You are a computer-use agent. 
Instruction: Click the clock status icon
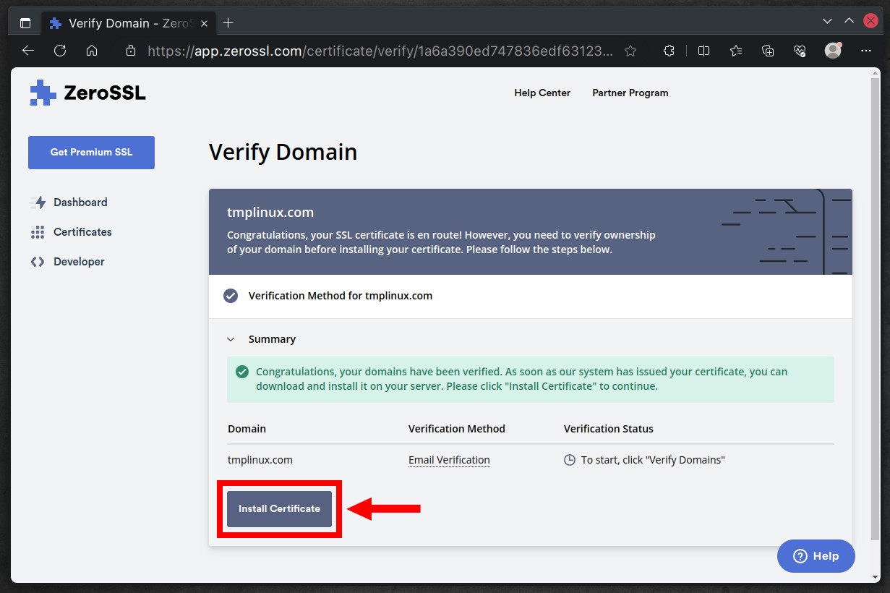[570, 460]
